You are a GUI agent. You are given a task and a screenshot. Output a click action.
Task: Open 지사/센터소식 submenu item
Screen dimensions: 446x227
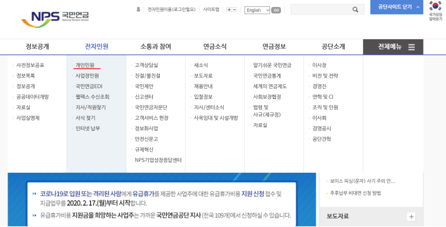[x=209, y=107]
